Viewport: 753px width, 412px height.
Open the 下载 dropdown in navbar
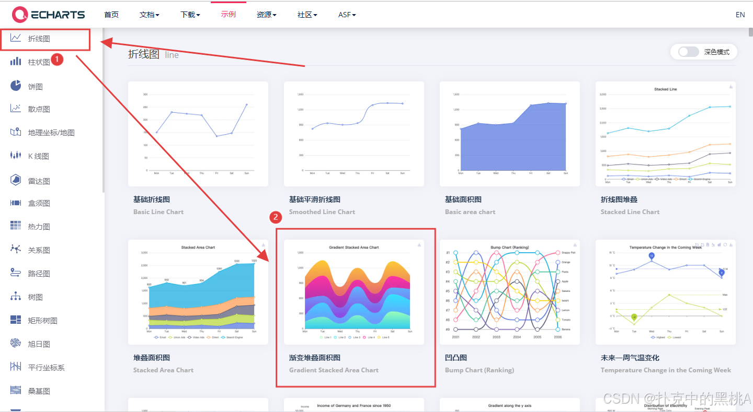[190, 15]
